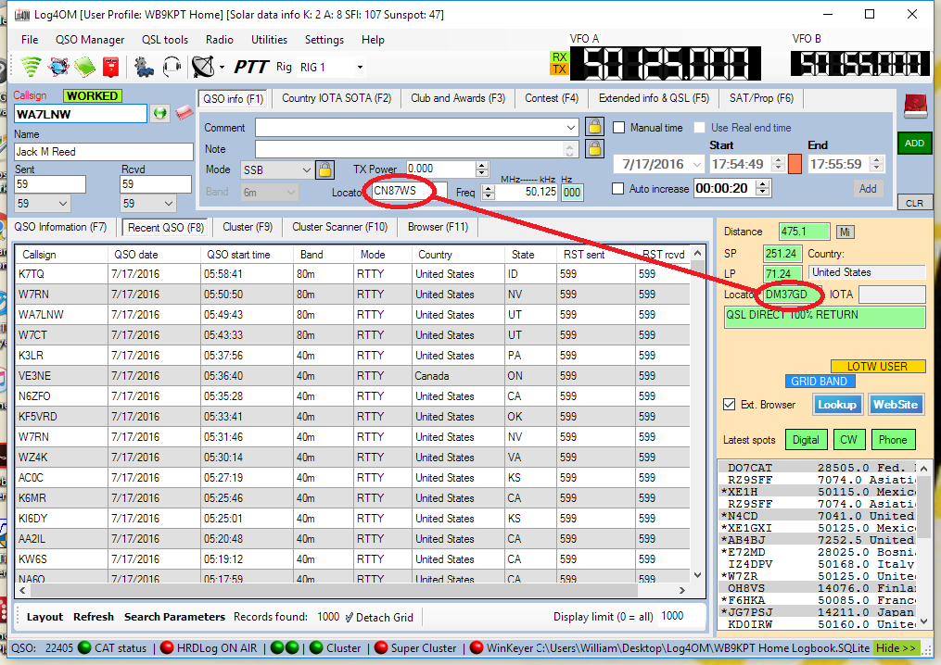The image size is (941, 665).
Task: Click the green LED before Cluster status
Action: coord(316,647)
